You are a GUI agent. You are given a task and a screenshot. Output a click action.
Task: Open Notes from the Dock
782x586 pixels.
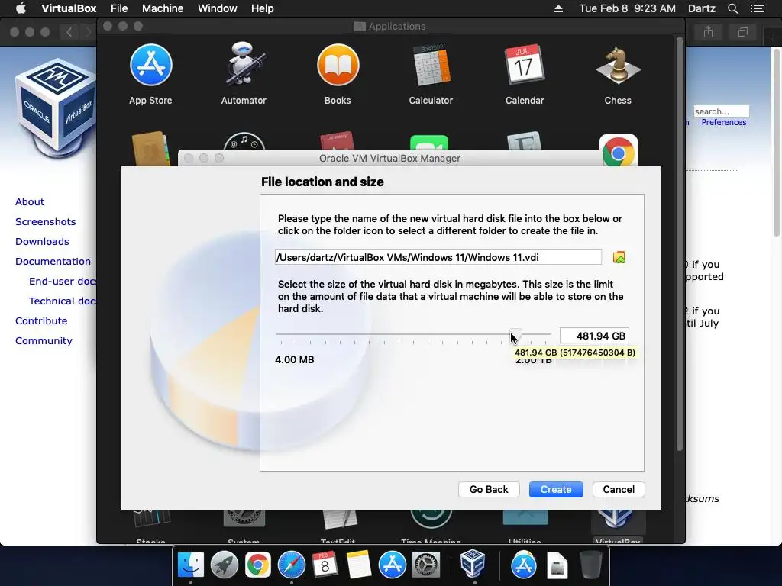coord(358,565)
